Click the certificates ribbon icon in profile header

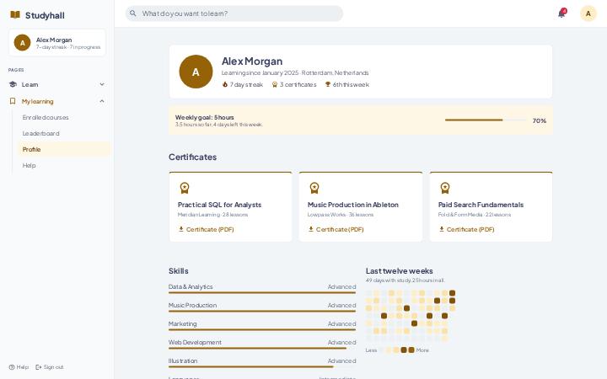[x=275, y=84]
